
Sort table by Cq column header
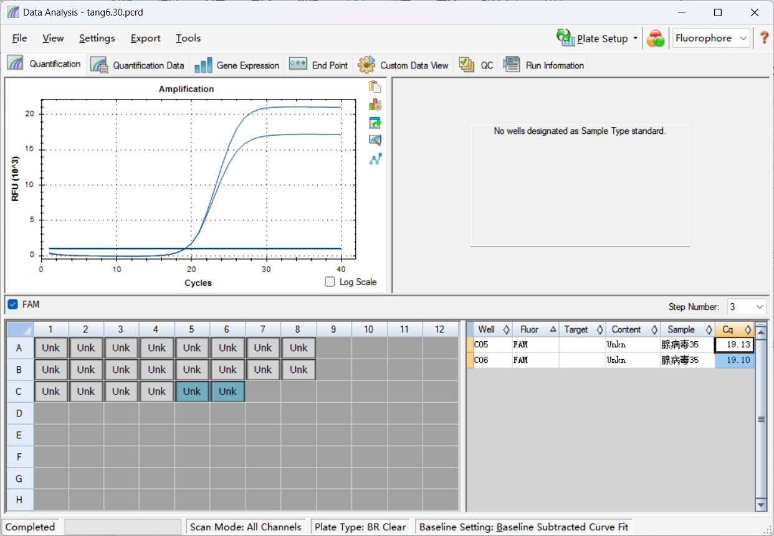click(734, 329)
